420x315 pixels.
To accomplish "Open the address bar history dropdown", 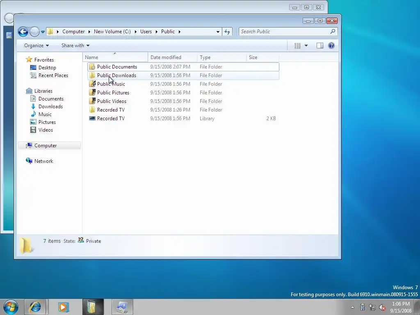I will pos(218,32).
